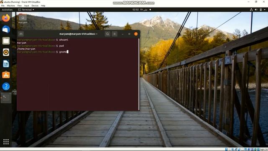This screenshot has height=151, width=268.
Task: Click the terminal title maryam@maryam-VirtualBox
Action: pyautogui.click(x=78, y=34)
